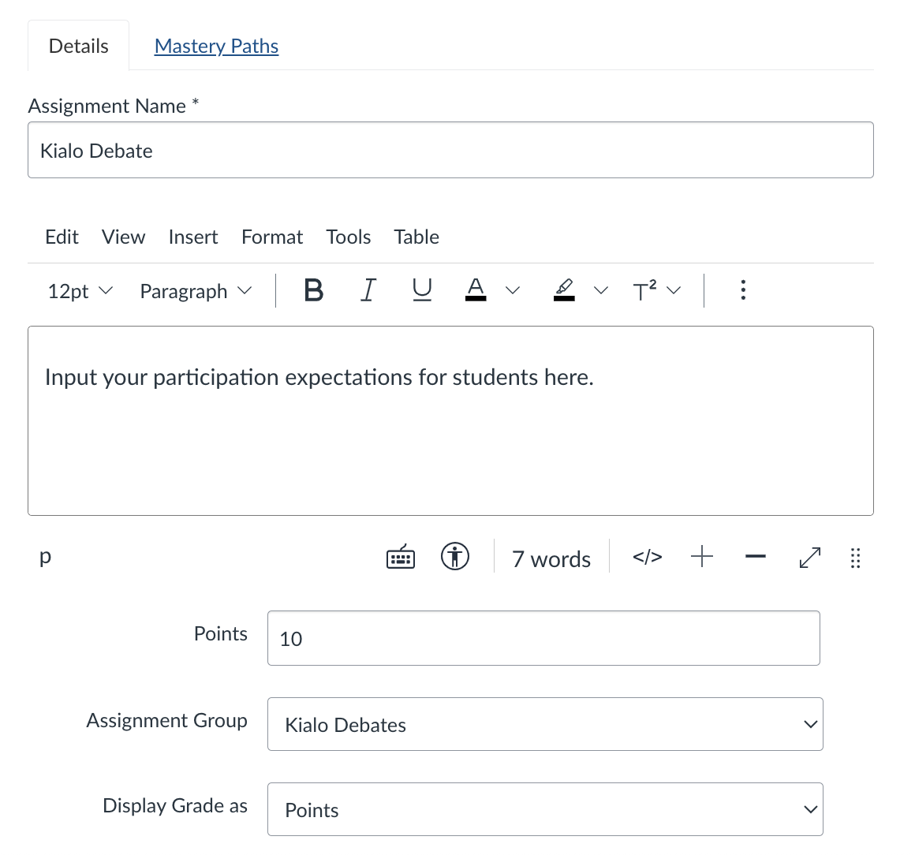Open the Insert menu
915x855 pixels.
point(193,237)
